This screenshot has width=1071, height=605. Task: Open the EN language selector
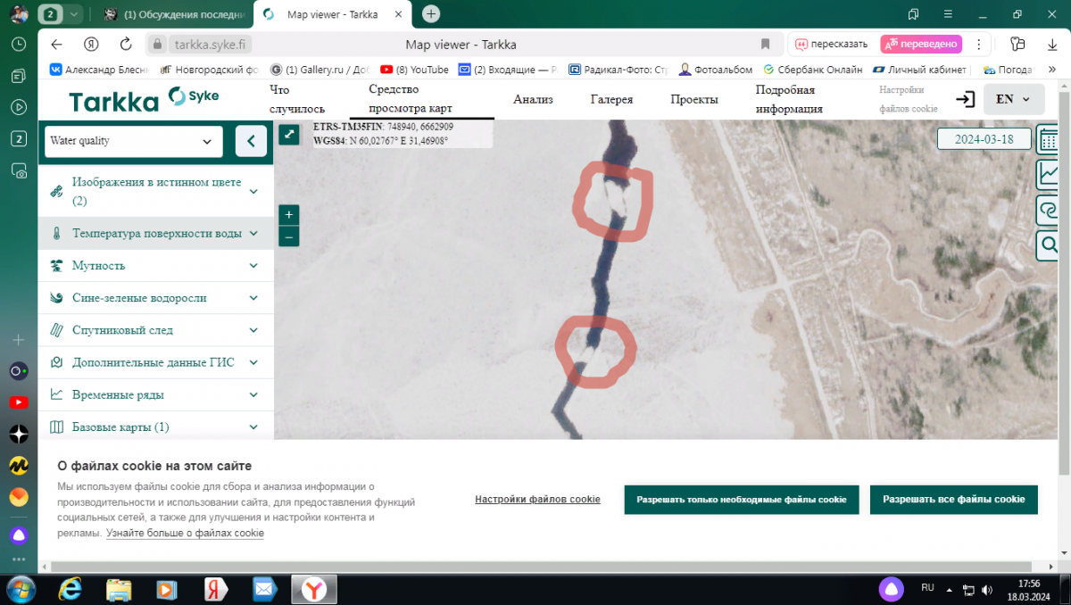tap(1013, 99)
